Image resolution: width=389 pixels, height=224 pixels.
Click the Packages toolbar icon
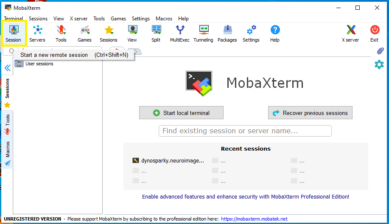click(x=227, y=34)
